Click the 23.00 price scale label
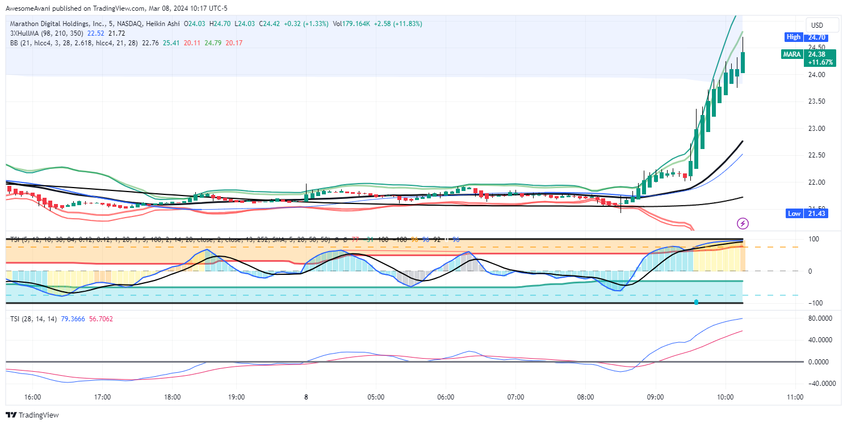Screen dimensions: 847x425 pyautogui.click(x=817, y=128)
